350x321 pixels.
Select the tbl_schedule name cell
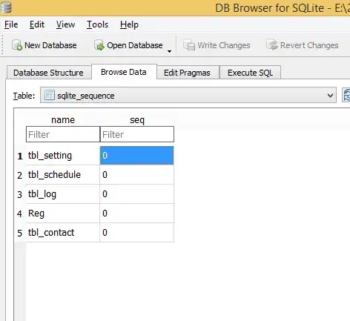63,175
